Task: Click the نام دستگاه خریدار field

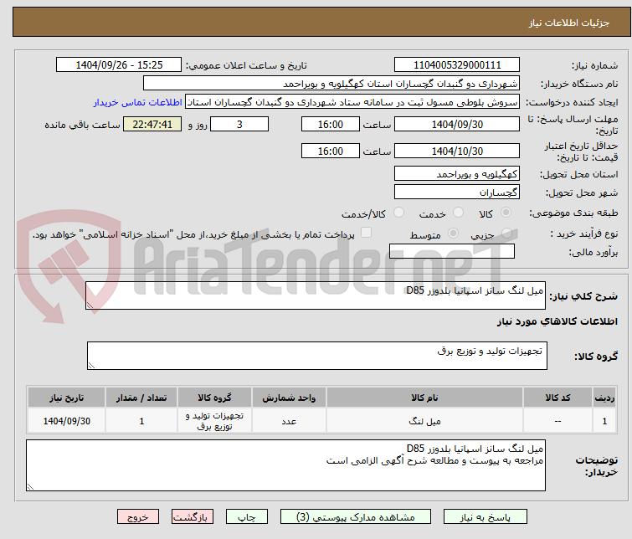Action: pos(331,84)
